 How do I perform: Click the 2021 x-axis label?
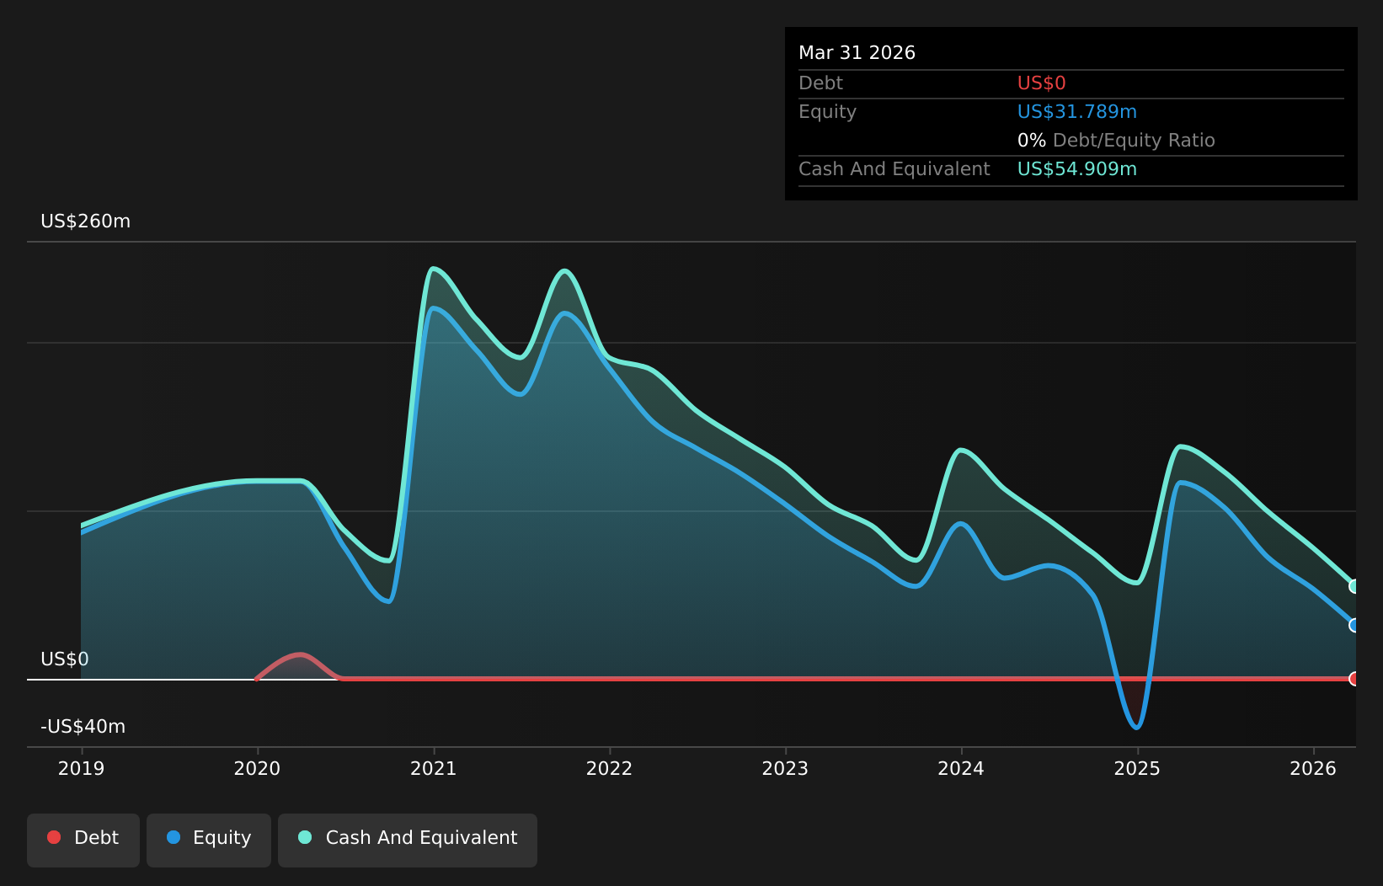pyautogui.click(x=433, y=769)
